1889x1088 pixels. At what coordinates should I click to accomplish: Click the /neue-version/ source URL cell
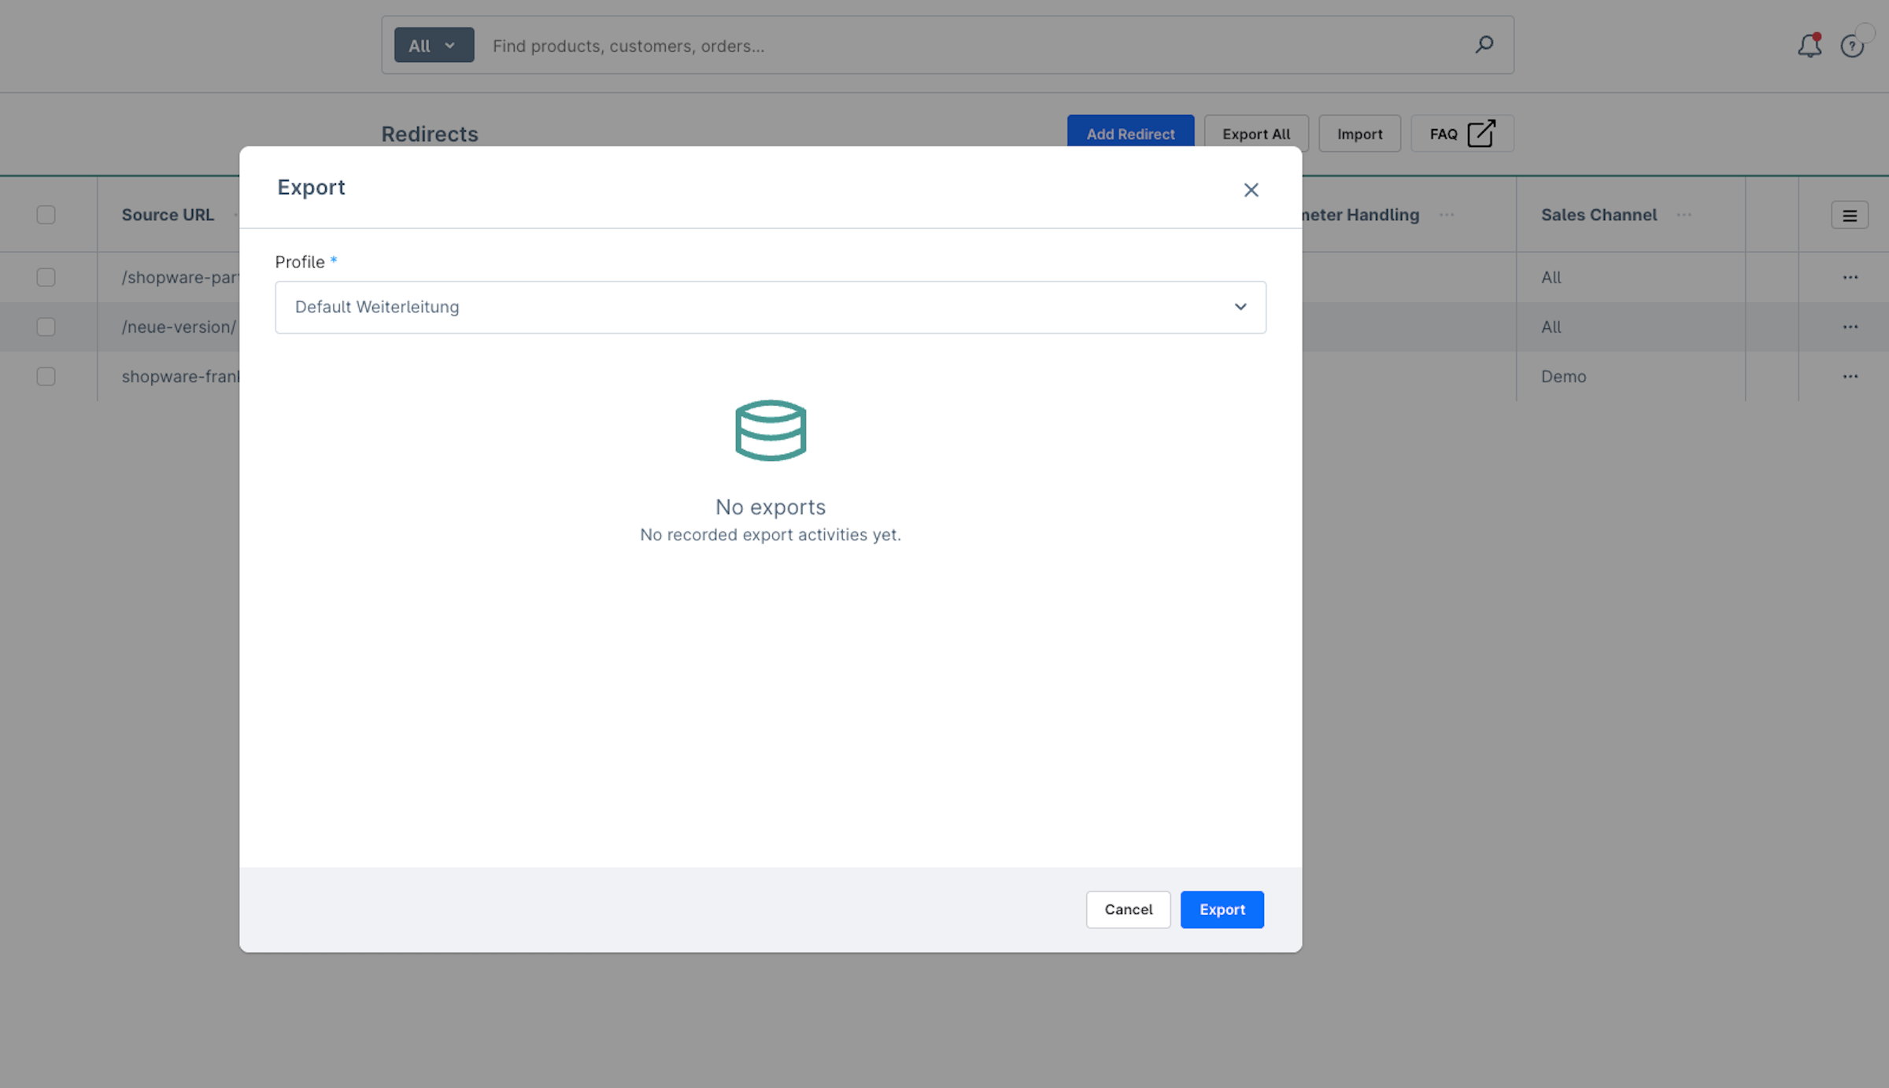tap(179, 326)
